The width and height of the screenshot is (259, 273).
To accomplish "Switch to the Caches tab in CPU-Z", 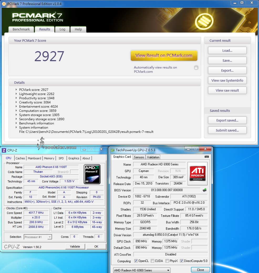I will pos(20,158).
